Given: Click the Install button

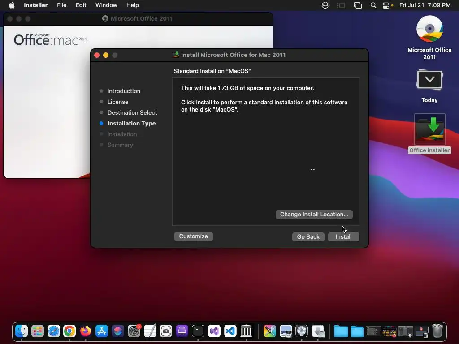Looking at the screenshot, I should [x=344, y=236].
